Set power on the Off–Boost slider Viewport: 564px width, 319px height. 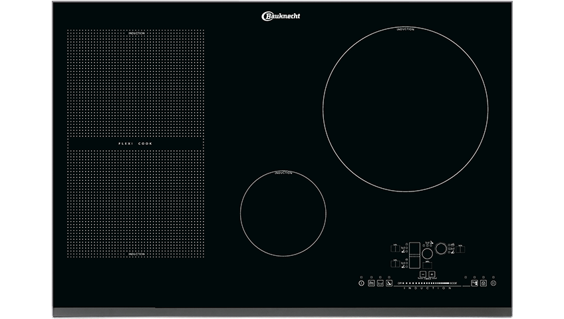click(x=427, y=283)
